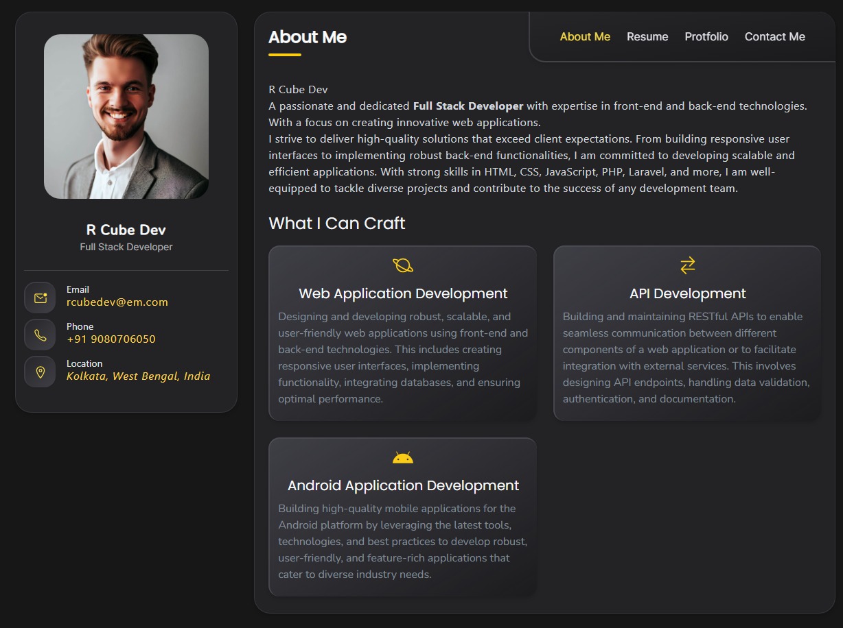Select the exchange arrows icon above API Development
This screenshot has width=843, height=628.
687,265
